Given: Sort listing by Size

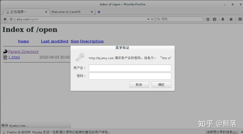Looking at the screenshot, I should click(x=75, y=41).
